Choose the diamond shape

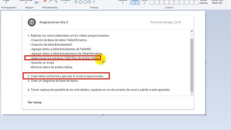point(76,2)
